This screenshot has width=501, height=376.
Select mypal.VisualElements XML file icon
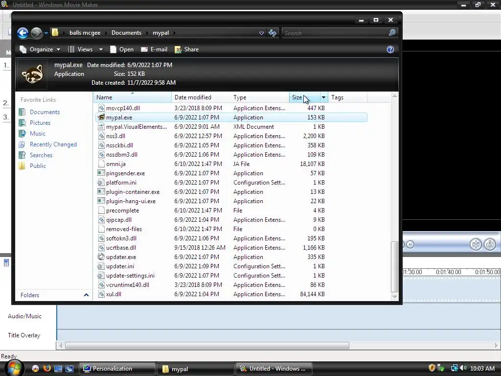101,127
